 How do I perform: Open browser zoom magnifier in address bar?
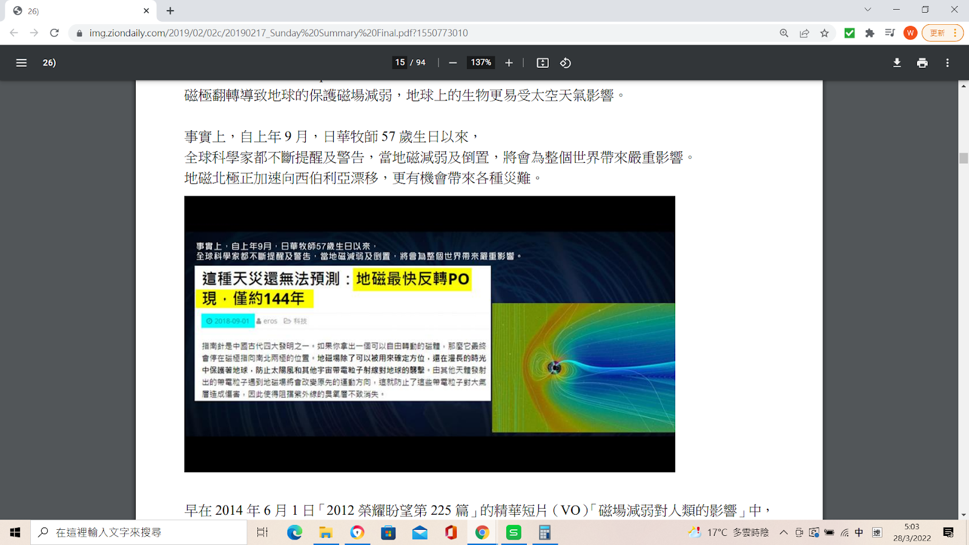tap(784, 33)
